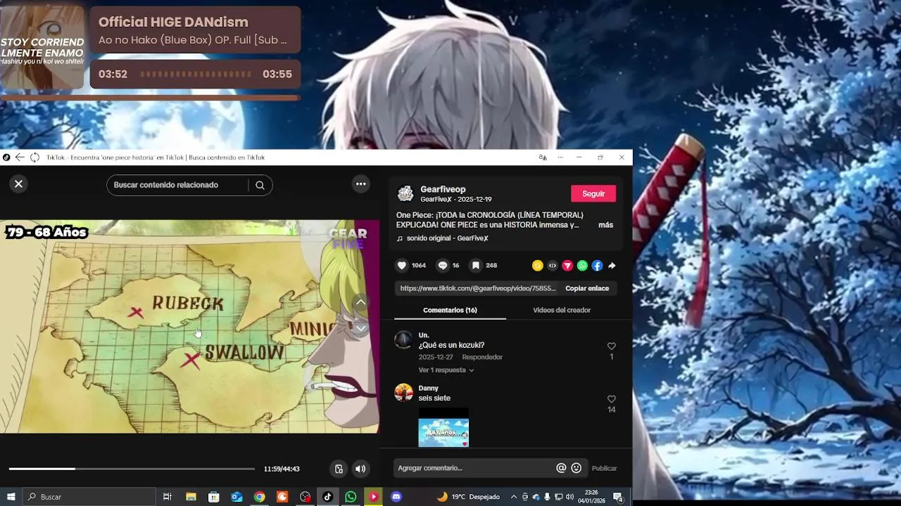Image resolution: width=901 pixels, height=506 pixels.
Task: Click the Gearfiveop profile avatar
Action: point(405,194)
